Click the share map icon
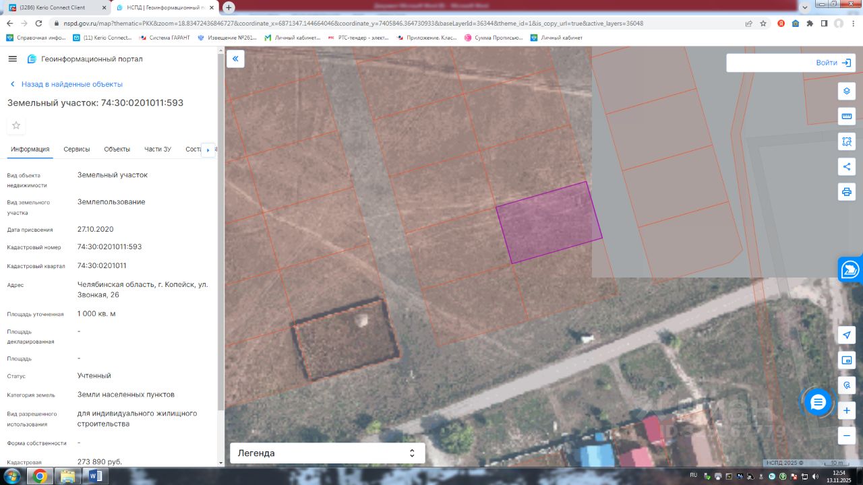This screenshot has width=863, height=485. (847, 166)
